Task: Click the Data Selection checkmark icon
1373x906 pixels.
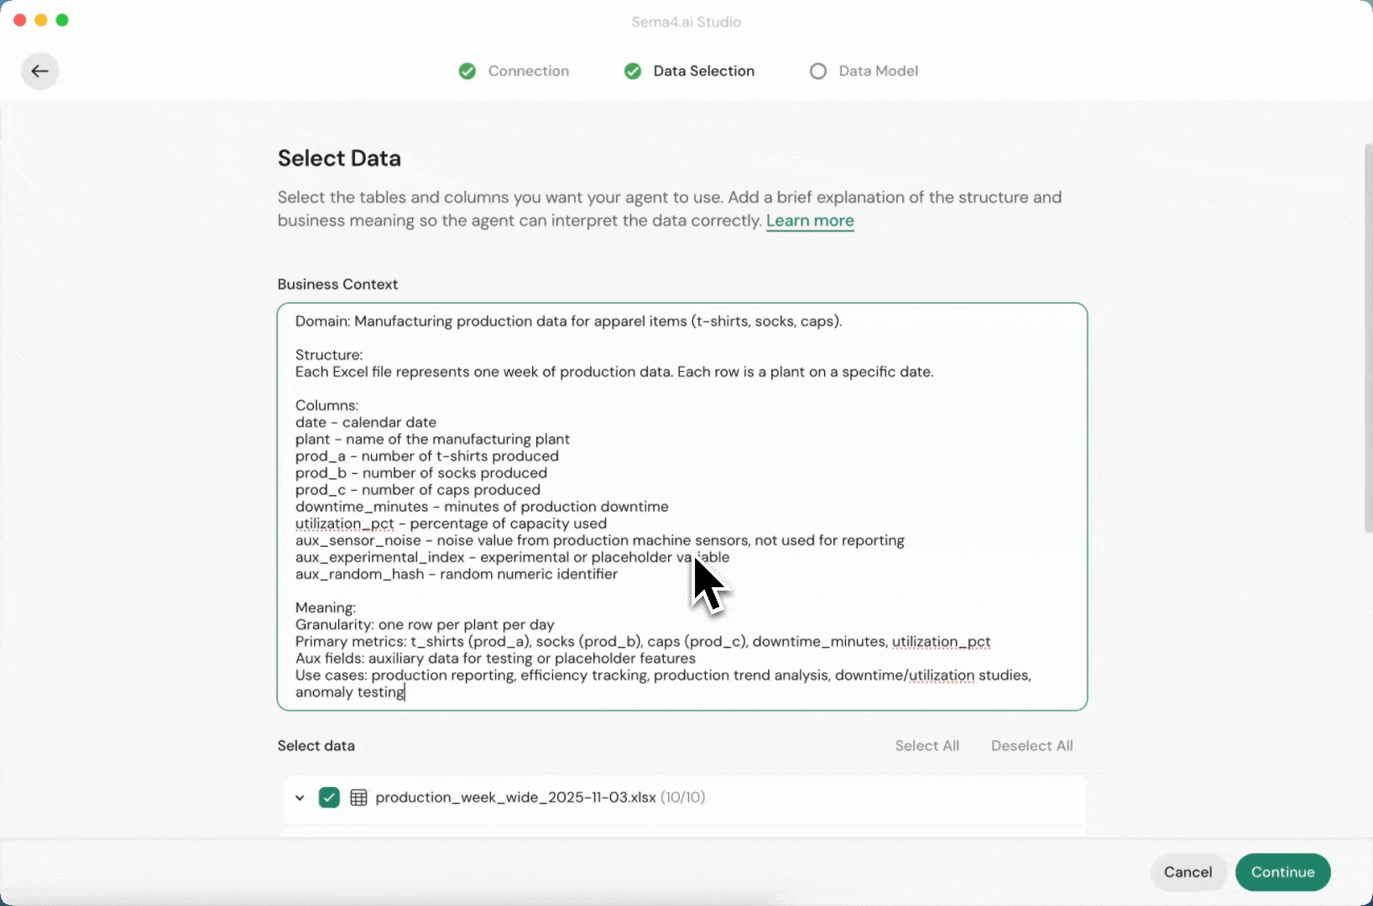Action: pos(633,70)
